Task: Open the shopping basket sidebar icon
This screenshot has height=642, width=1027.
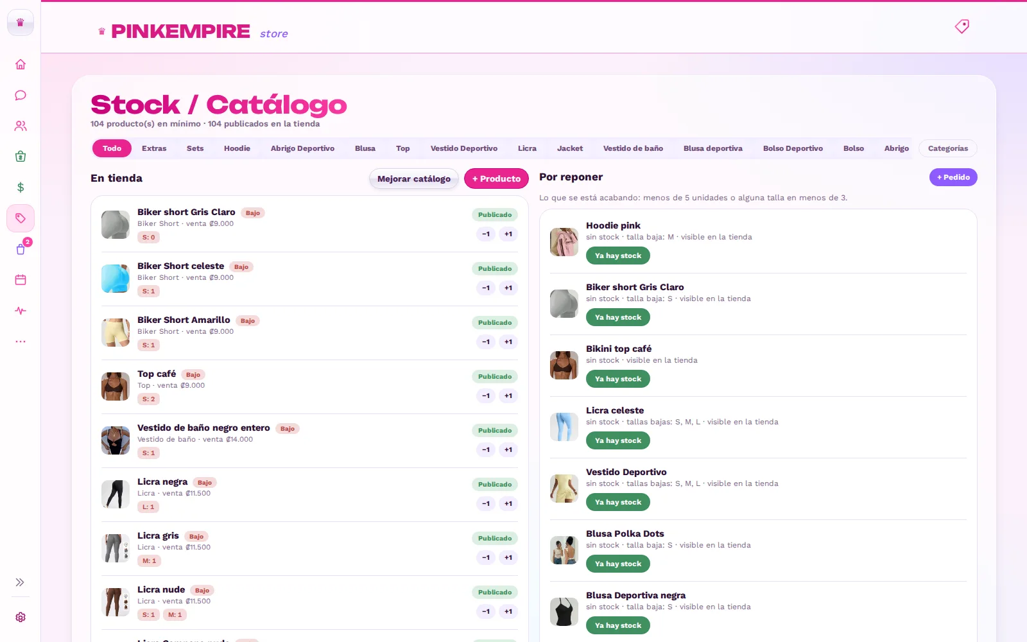Action: click(21, 157)
